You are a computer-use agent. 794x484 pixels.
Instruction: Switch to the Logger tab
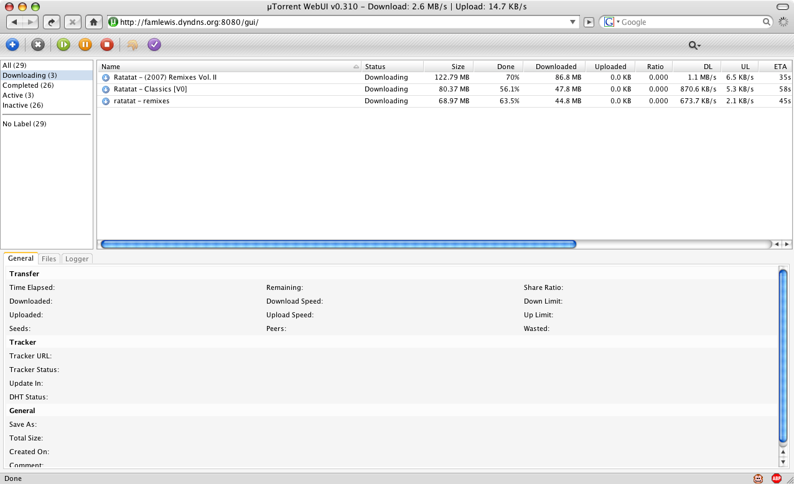point(77,259)
